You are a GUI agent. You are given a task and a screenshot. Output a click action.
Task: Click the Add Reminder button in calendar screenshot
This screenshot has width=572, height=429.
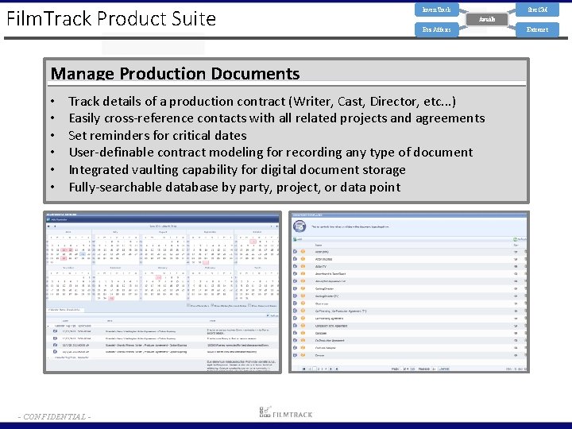[x=57, y=219]
